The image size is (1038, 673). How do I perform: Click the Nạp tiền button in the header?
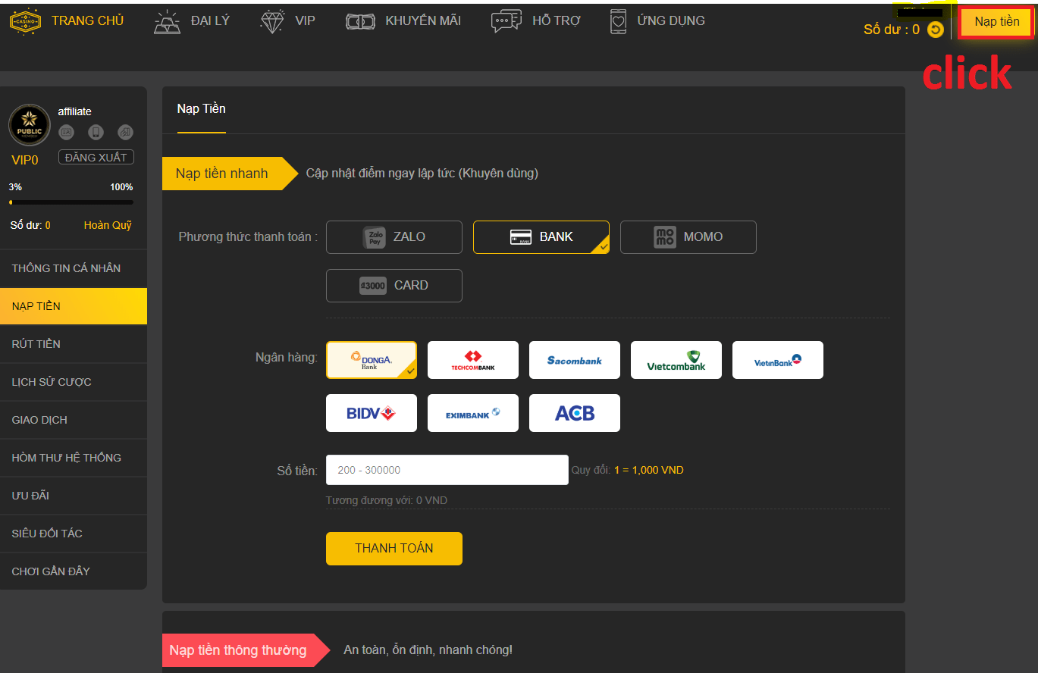click(x=996, y=21)
